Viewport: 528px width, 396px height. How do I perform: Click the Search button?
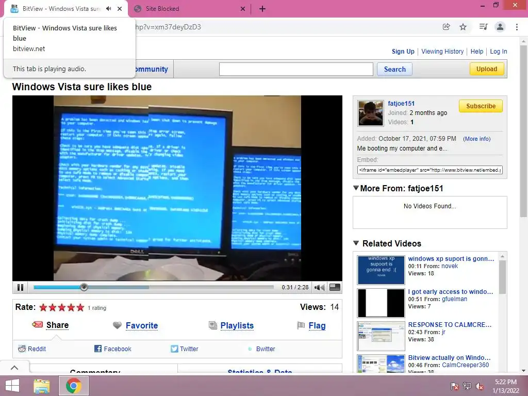click(x=394, y=69)
